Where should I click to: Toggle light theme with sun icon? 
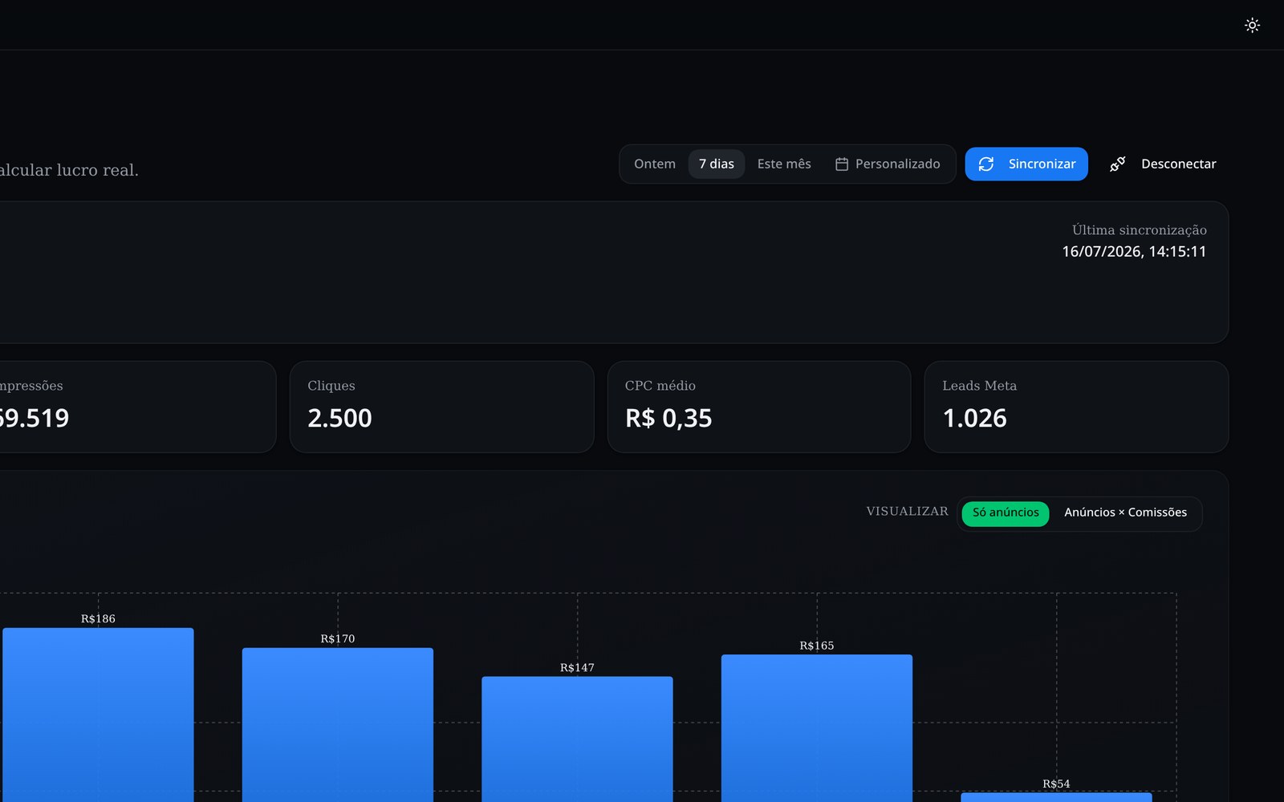coord(1252,25)
